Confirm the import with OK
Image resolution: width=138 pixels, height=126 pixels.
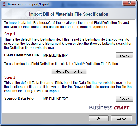[99, 119]
